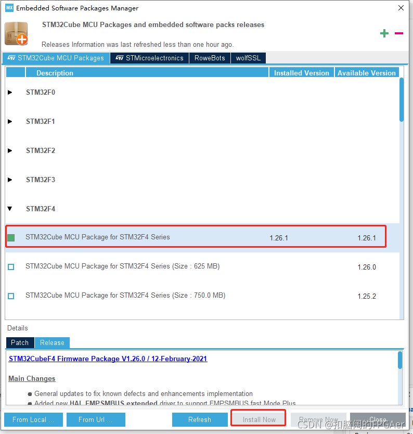
Task: Click the details pane vertical scrollbar thumb
Action: point(400,360)
